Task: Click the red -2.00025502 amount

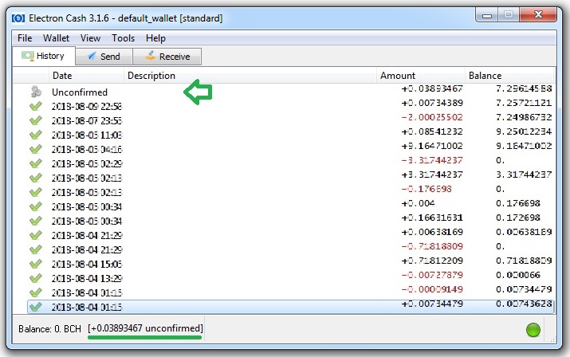Action: click(x=432, y=117)
